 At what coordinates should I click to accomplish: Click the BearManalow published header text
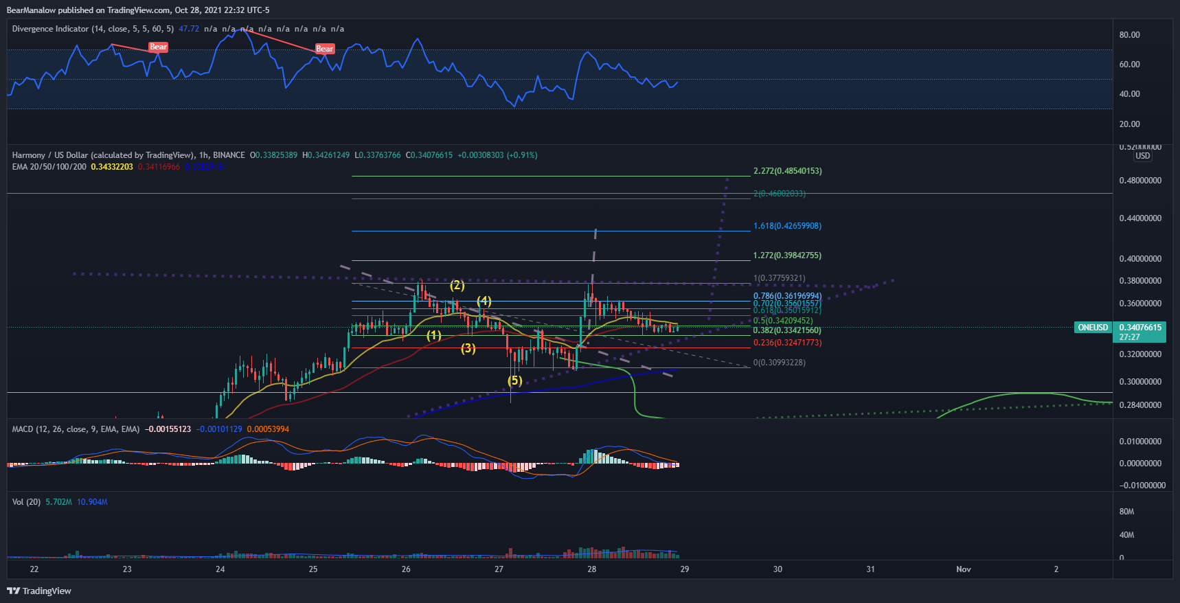click(x=138, y=10)
